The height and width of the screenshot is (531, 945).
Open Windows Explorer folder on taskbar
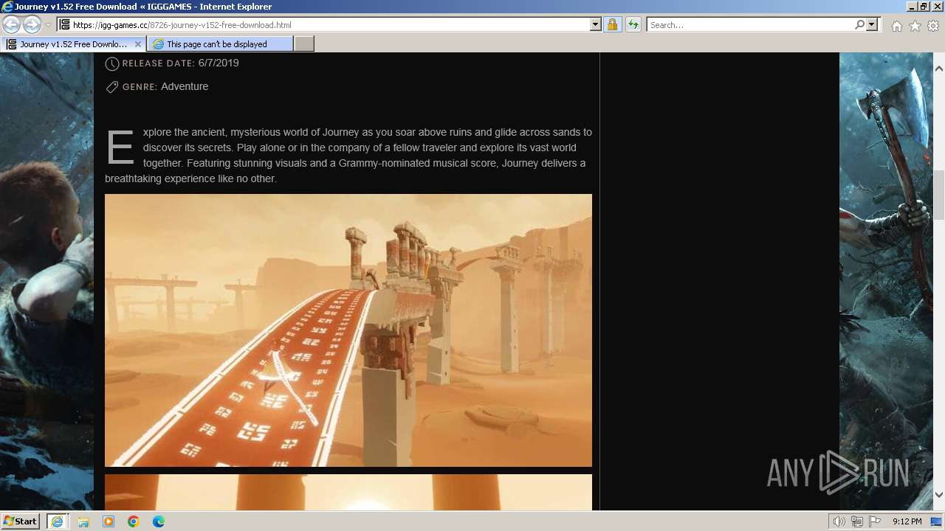(x=83, y=521)
